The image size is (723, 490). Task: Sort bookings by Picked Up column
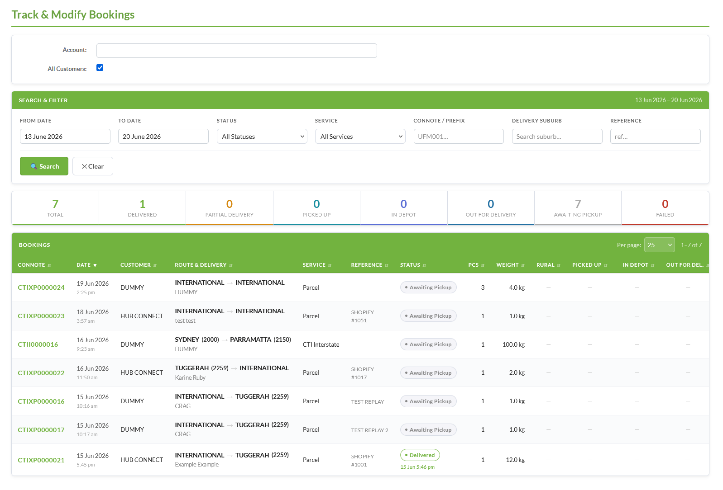click(589, 265)
